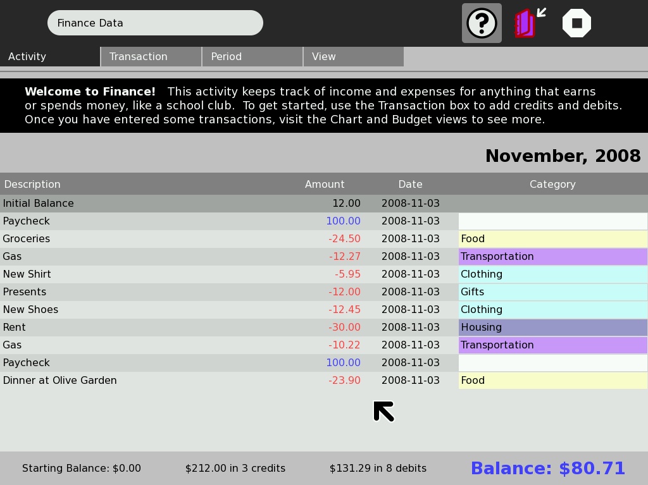Click the Gifts category for Presents
648x485 pixels.
552,292
